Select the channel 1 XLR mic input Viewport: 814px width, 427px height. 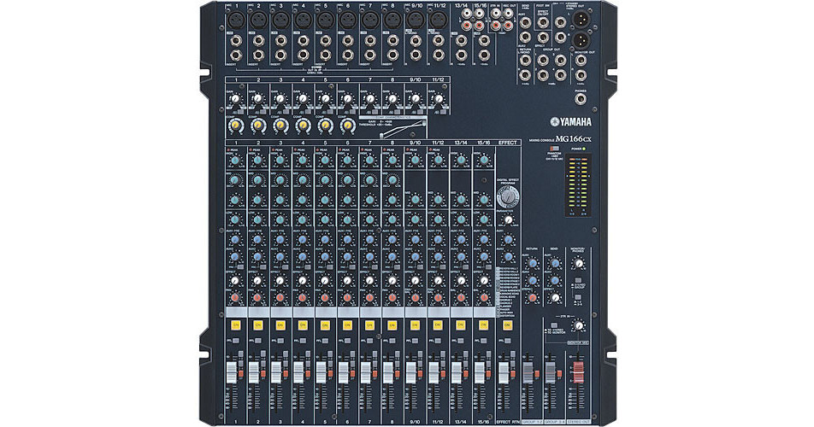point(236,20)
